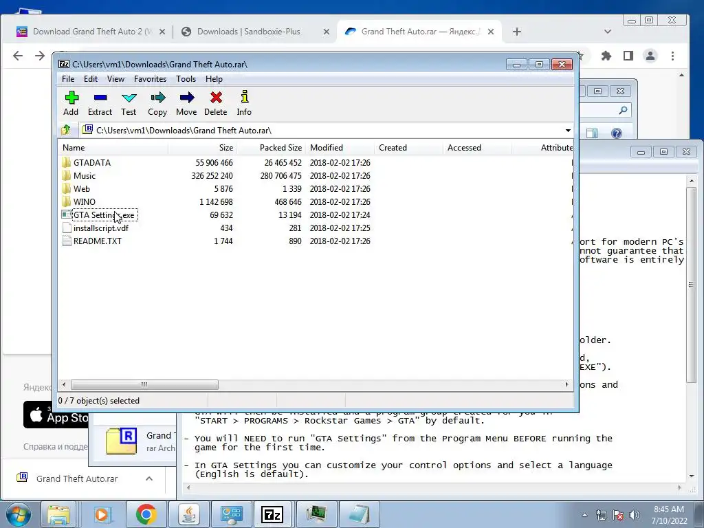This screenshot has height=528, width=704.
Task: Close the Sandboxie-Plus Chrome tab
Action: point(327,32)
